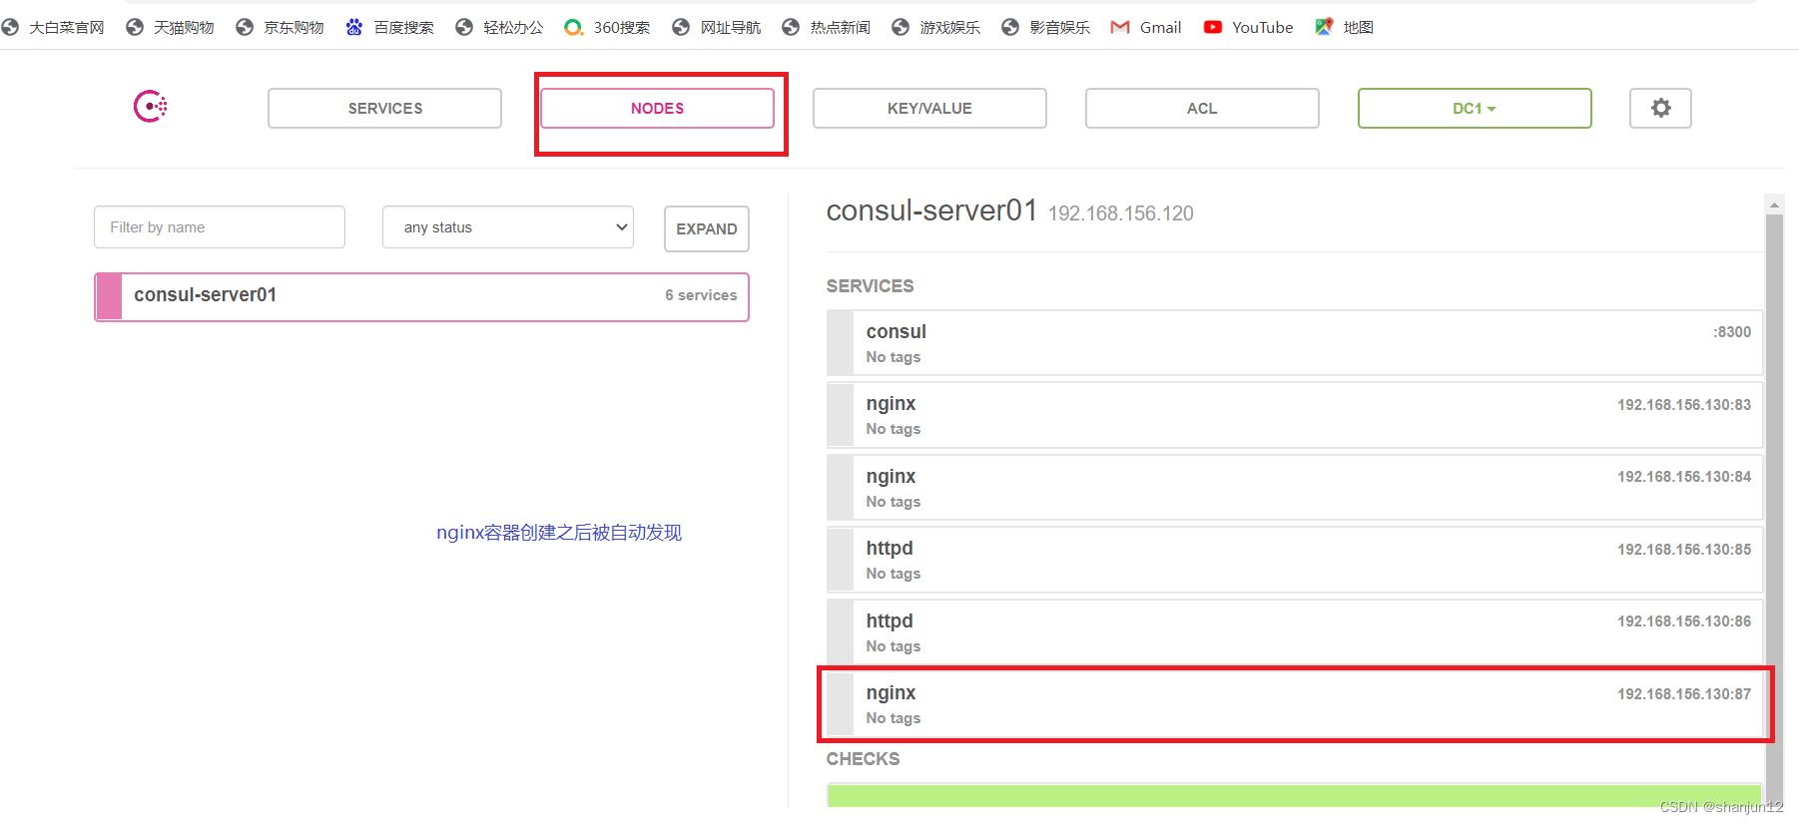Open the YouTube bookmark
Viewport: 1799px width, 824px height.
1248,27
